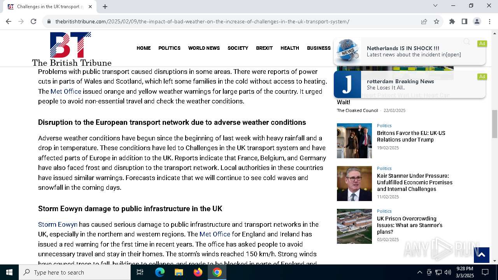Click Politics tag above Britons article
This screenshot has width=498, height=280.
coord(384,126)
